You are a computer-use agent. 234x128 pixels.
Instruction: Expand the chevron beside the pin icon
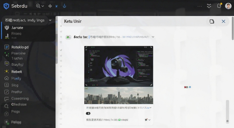click(149, 120)
